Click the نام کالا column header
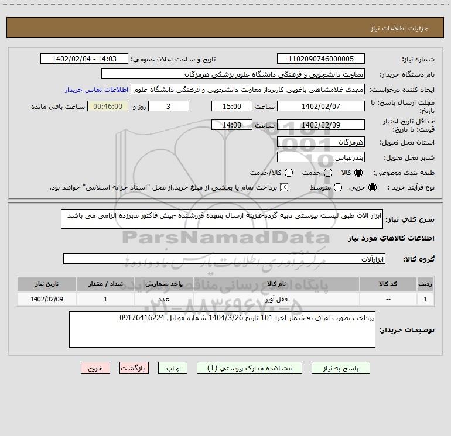 point(276,284)
